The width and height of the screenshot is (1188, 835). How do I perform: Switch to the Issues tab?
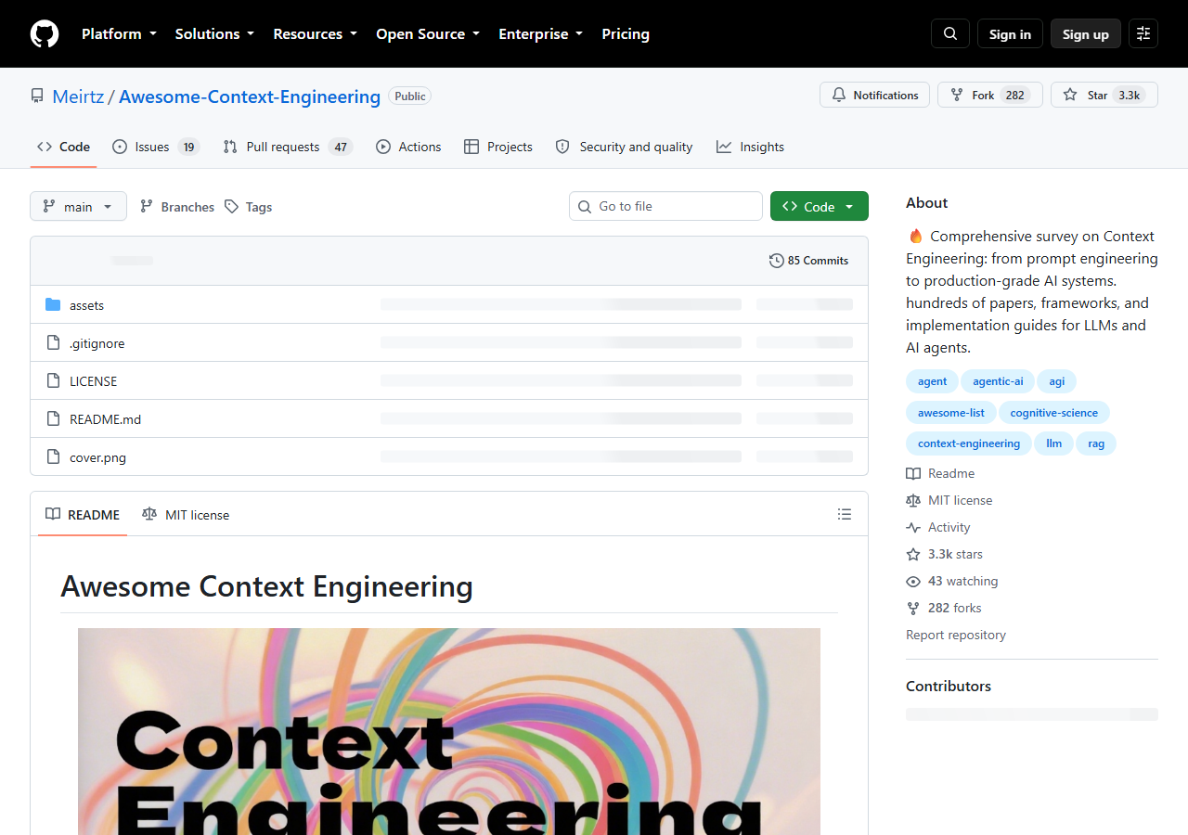tap(156, 147)
